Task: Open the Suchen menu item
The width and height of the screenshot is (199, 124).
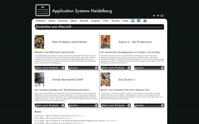Action: tap(115, 21)
